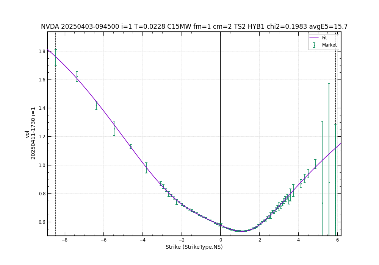This screenshot has height=265, width=379.
Task: Click the 'vol' y-axis label
Action: 27,134
